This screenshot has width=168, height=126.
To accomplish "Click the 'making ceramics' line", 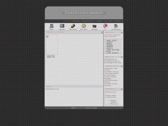I will [x=112, y=61].
